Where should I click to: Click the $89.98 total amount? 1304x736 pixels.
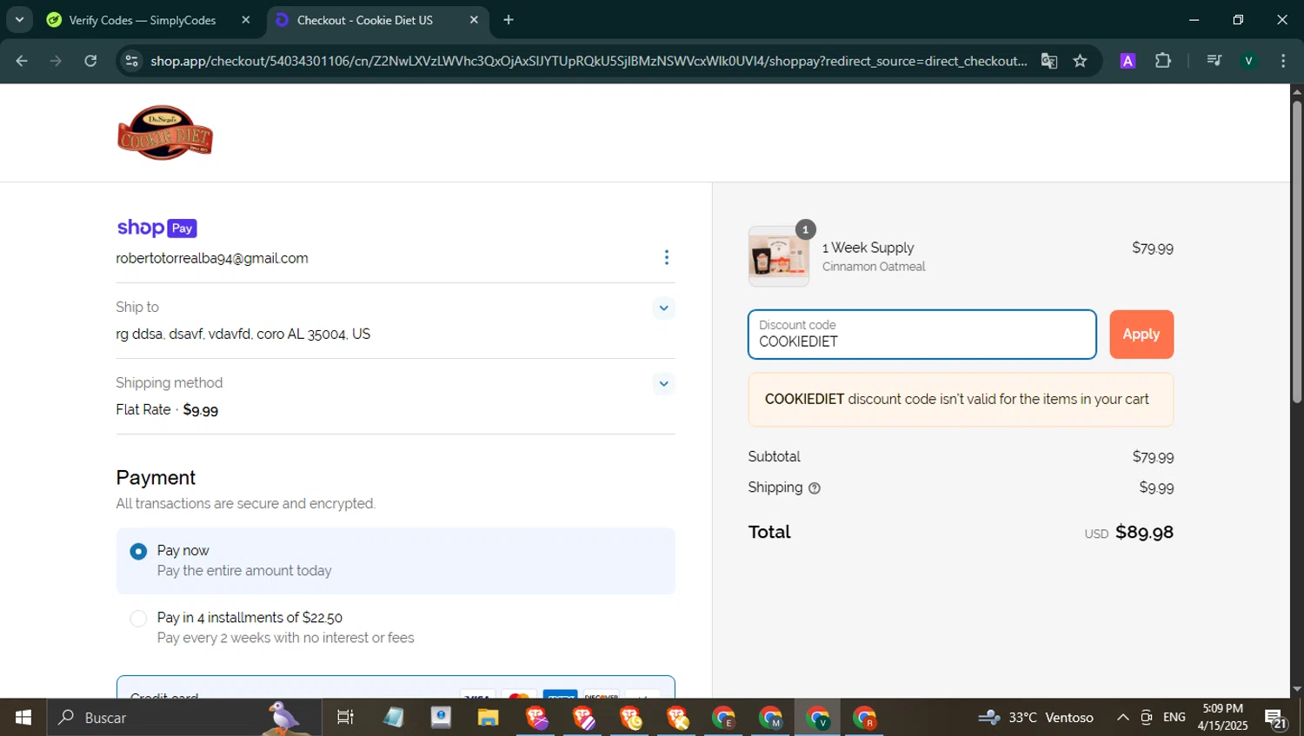[x=1144, y=533]
